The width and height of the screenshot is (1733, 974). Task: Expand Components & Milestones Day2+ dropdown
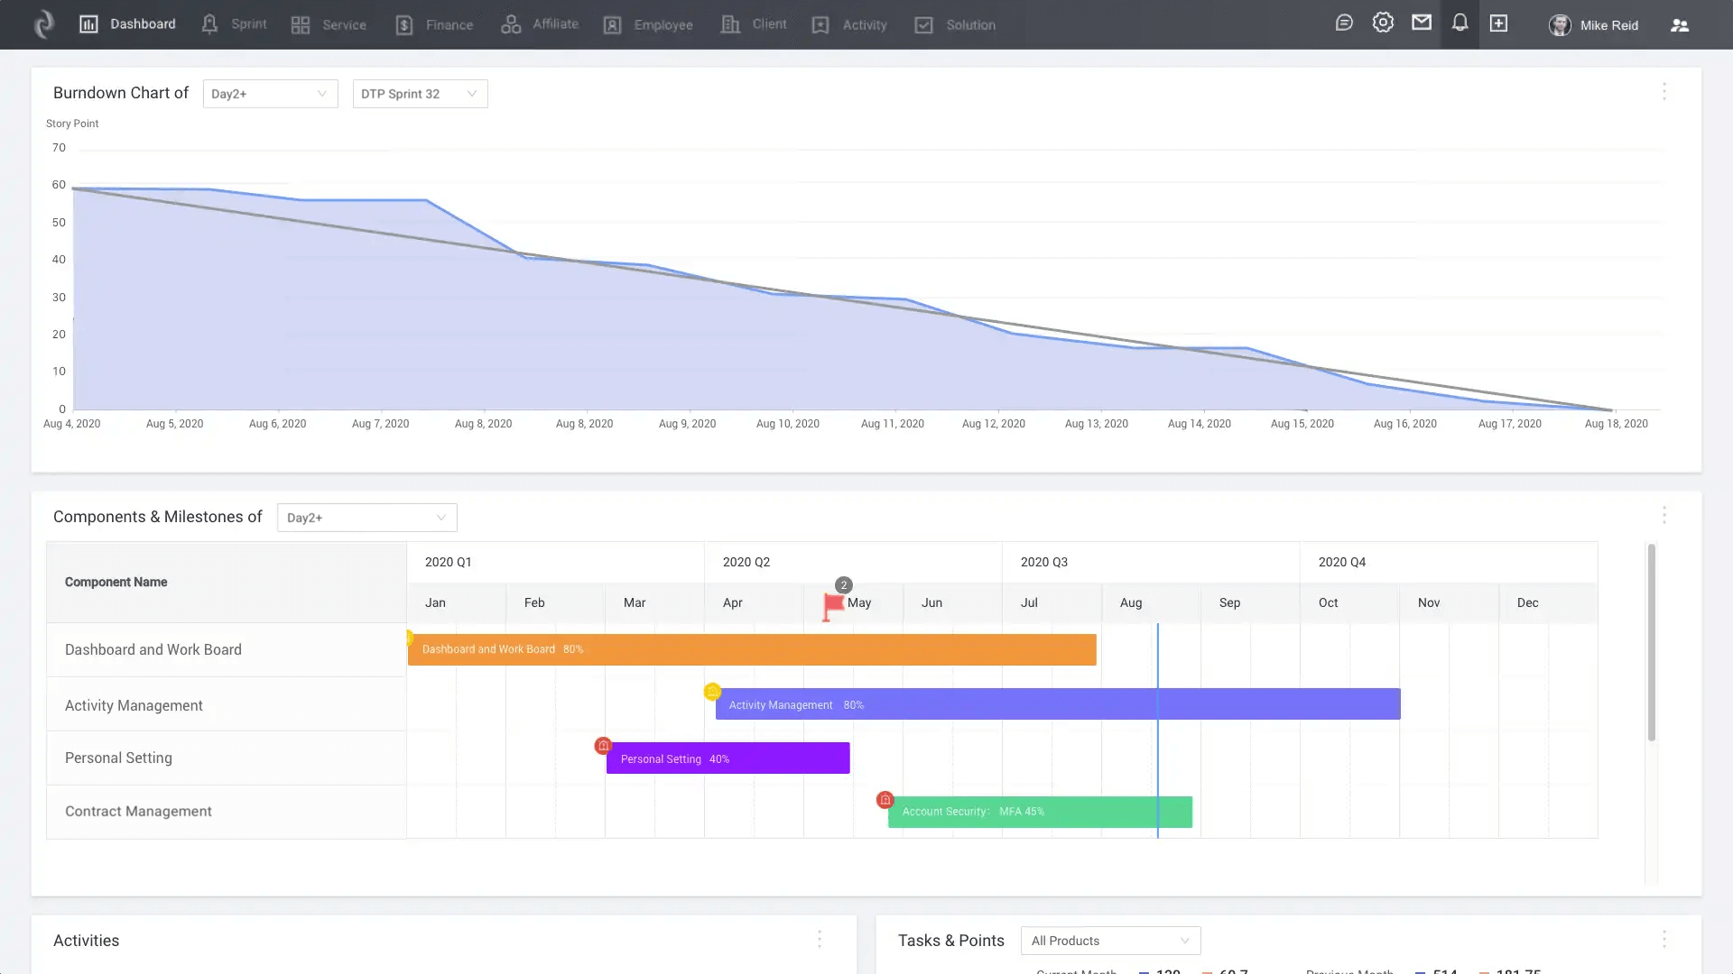[366, 518]
